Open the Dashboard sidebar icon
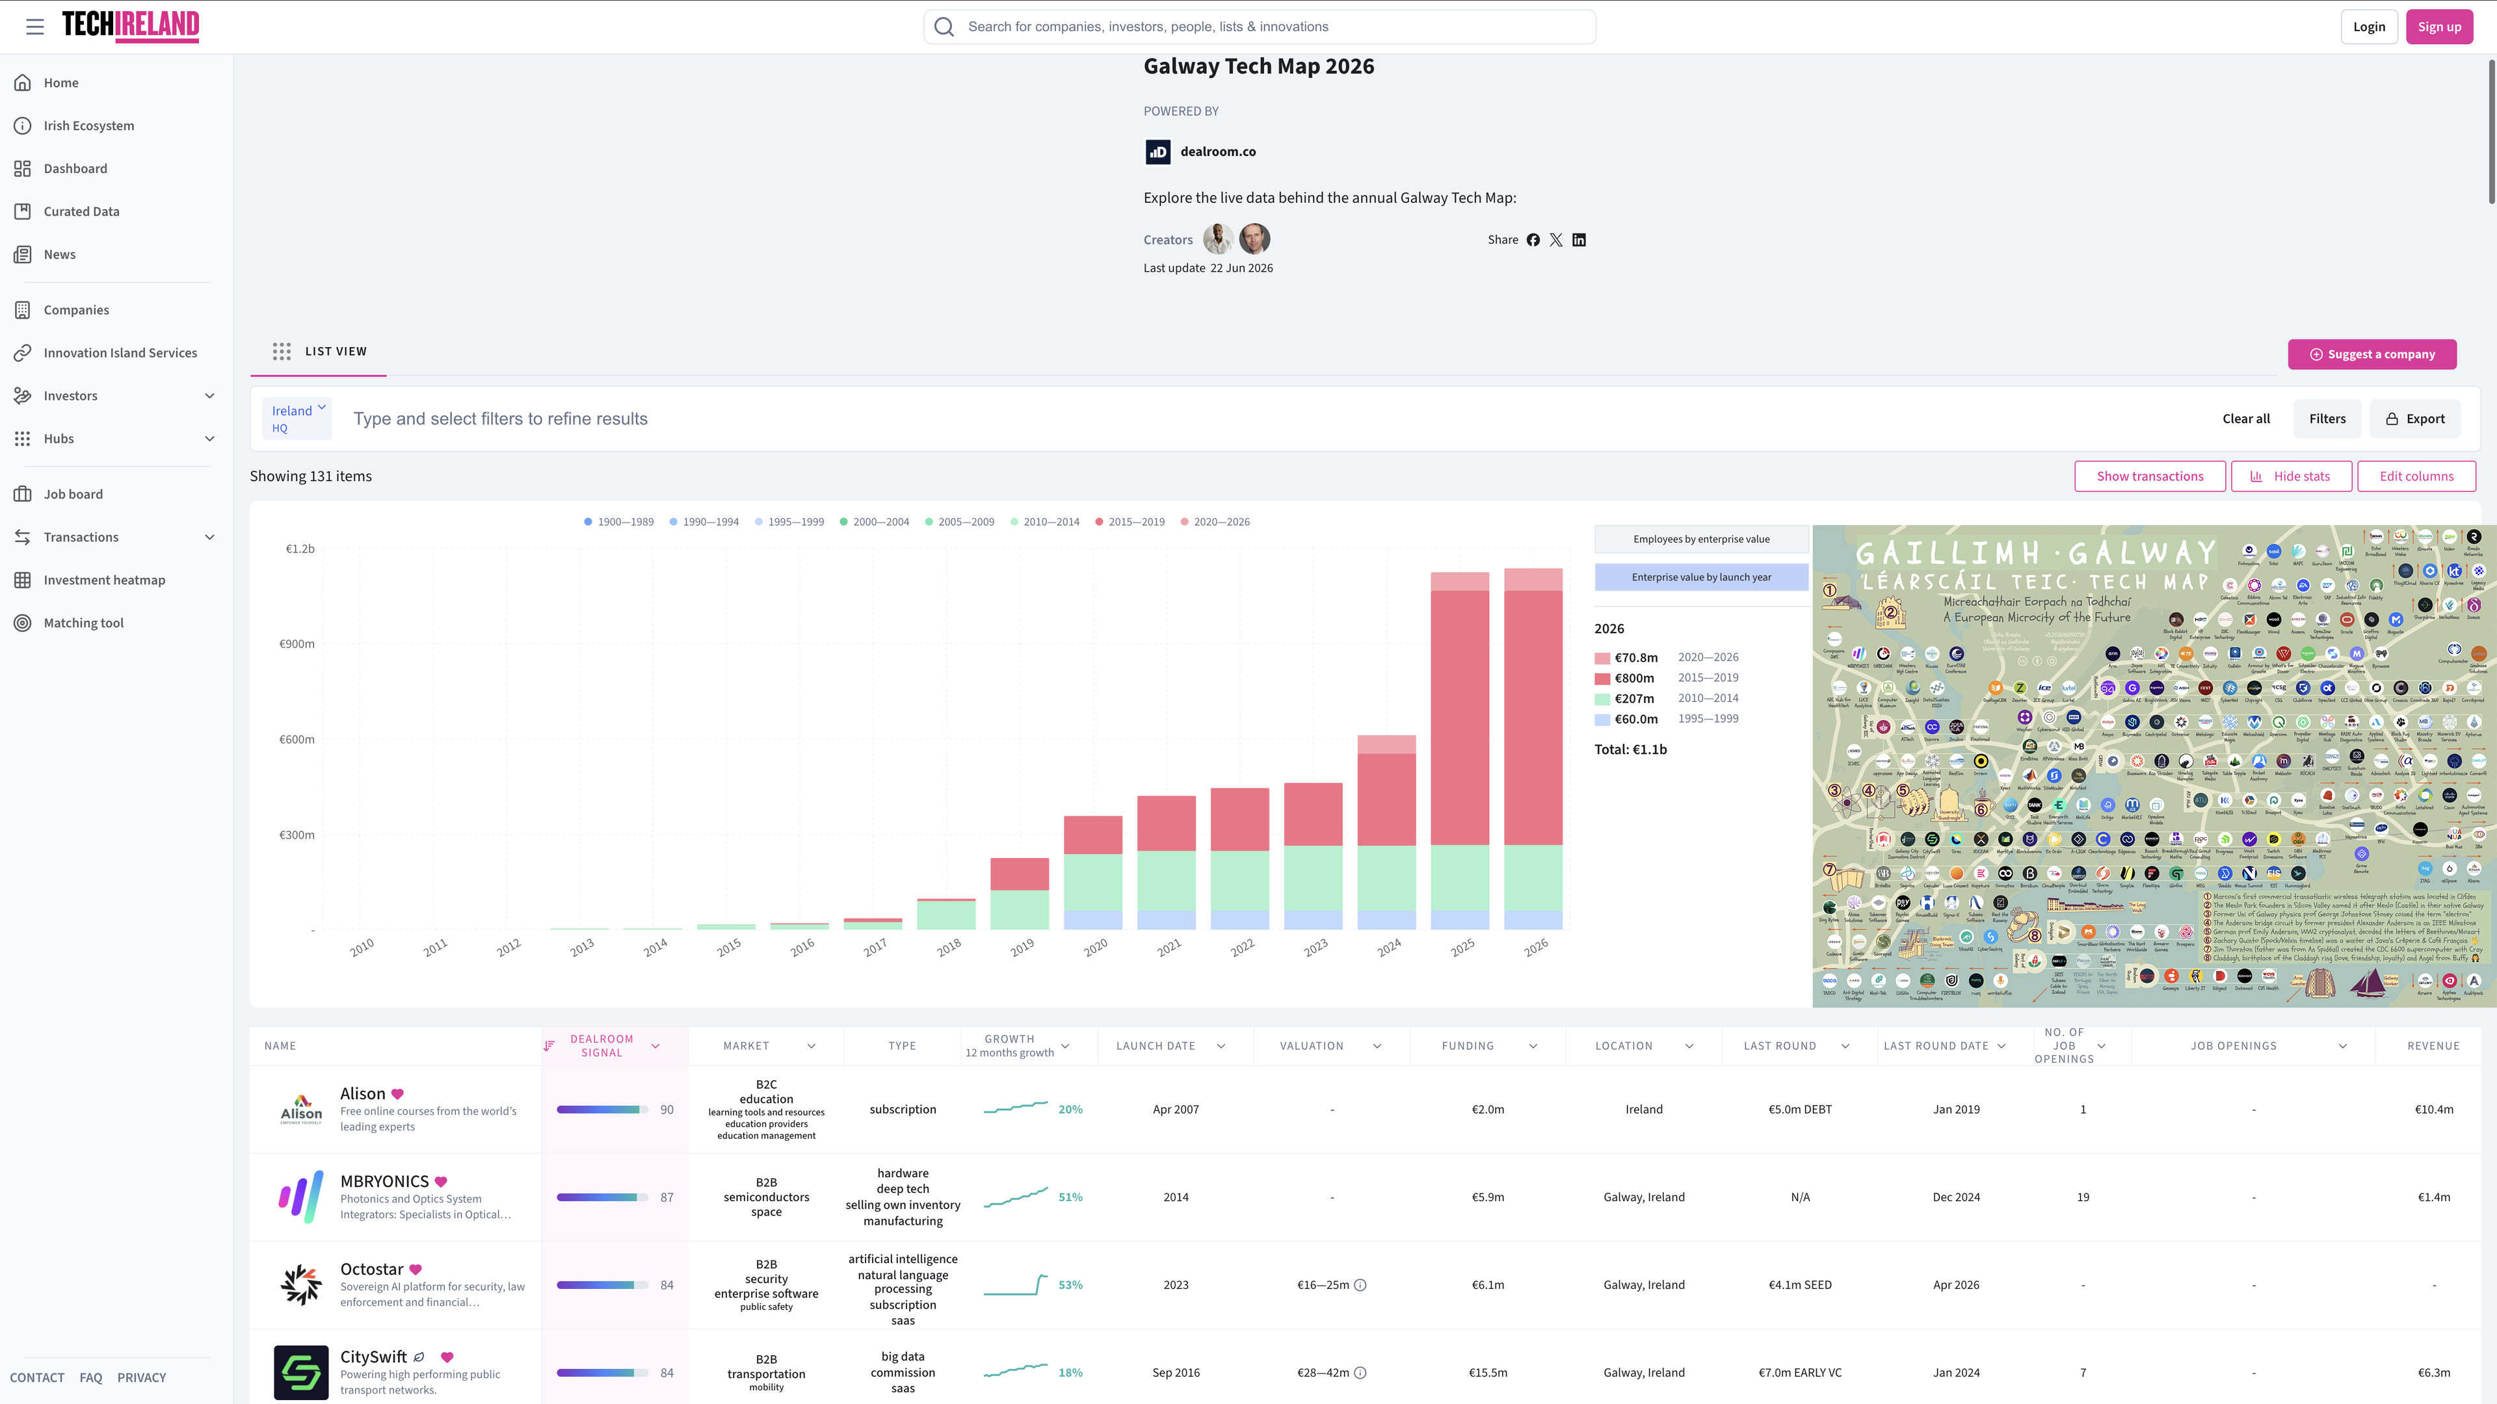This screenshot has height=1404, width=2497. (x=22, y=168)
